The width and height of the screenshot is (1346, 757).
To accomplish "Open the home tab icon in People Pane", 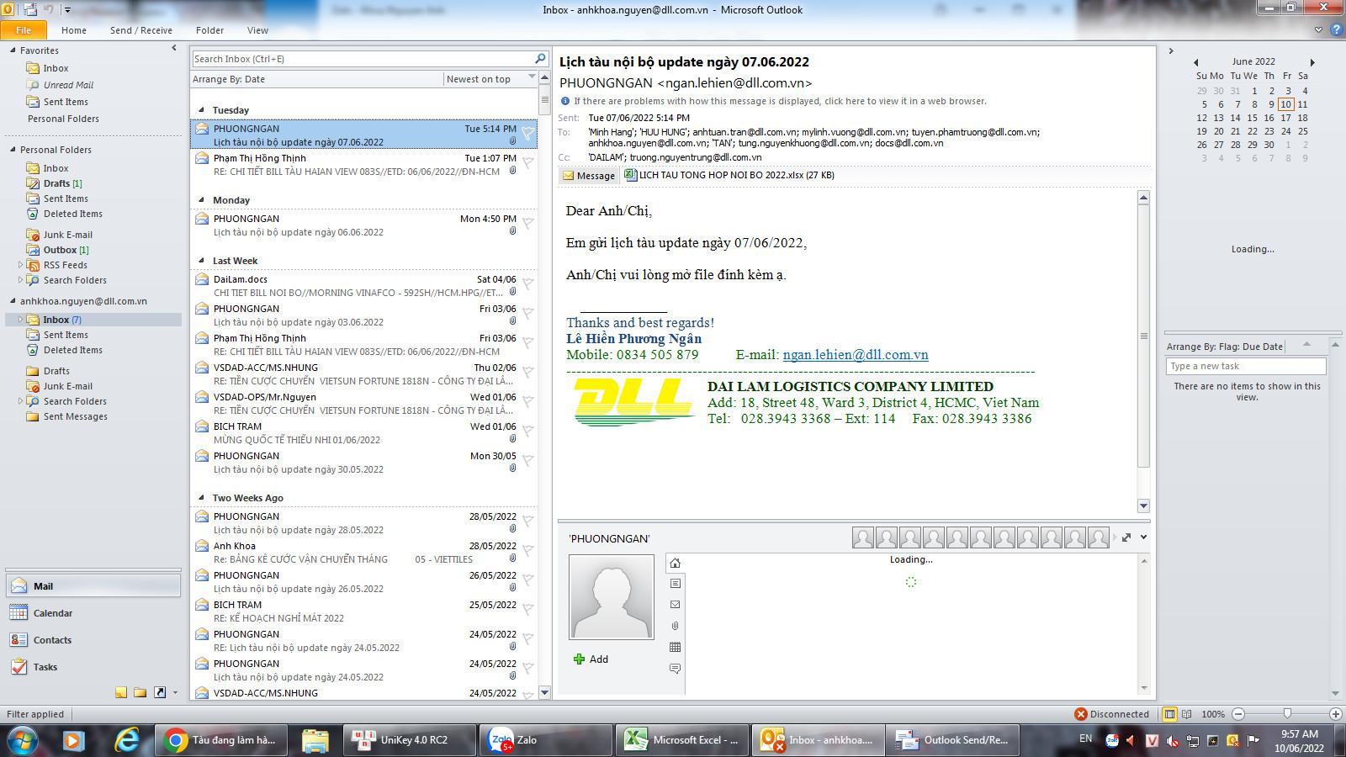I will pyautogui.click(x=675, y=563).
